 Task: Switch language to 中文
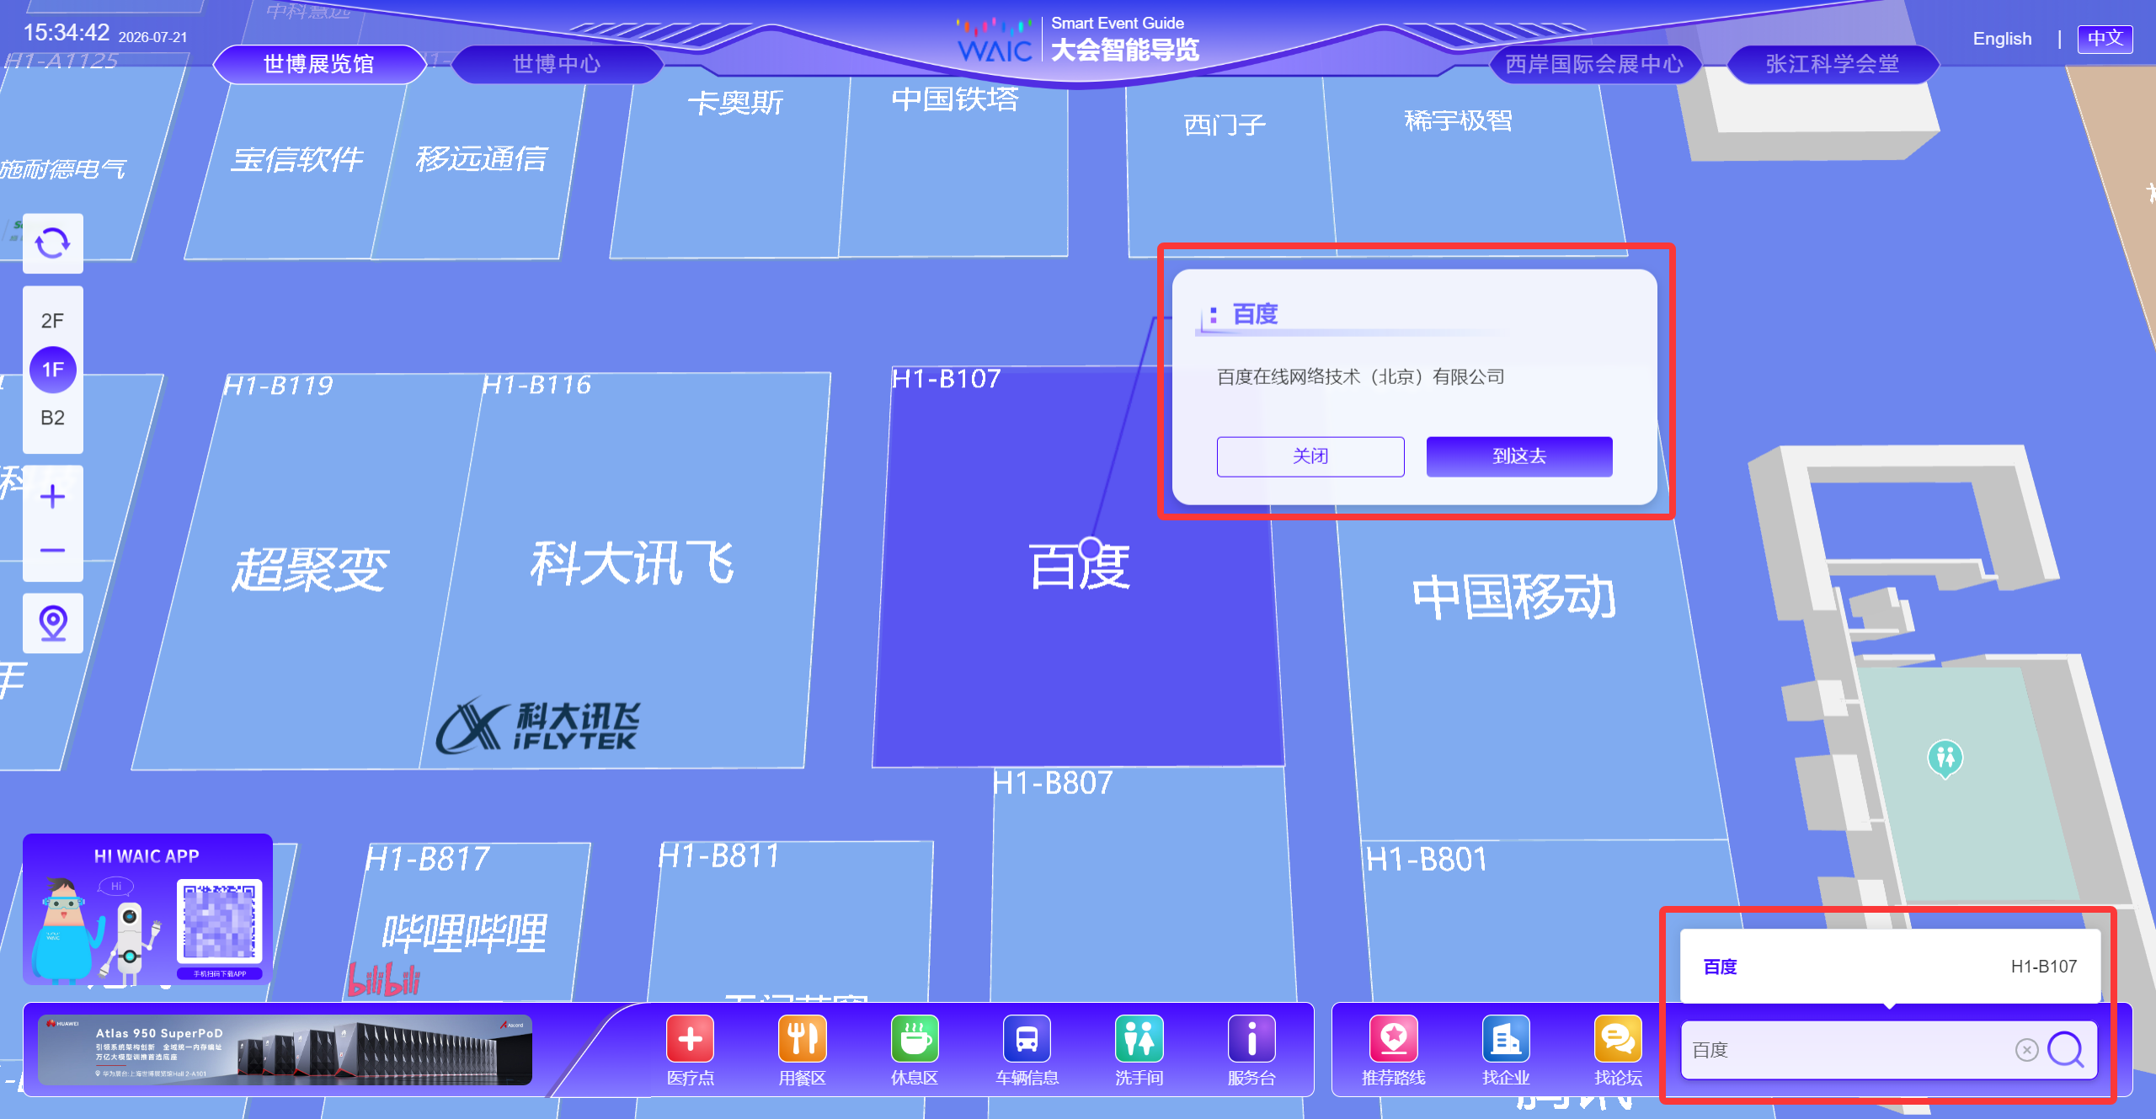pos(2105,39)
